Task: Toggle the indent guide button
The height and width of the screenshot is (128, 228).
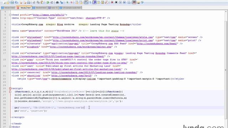Action: [x=94, y=2]
